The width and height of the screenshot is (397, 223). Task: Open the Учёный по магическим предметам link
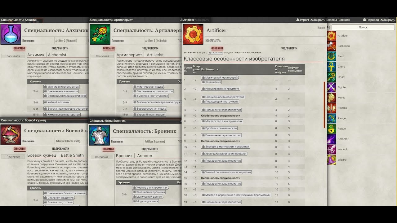pos(226,173)
